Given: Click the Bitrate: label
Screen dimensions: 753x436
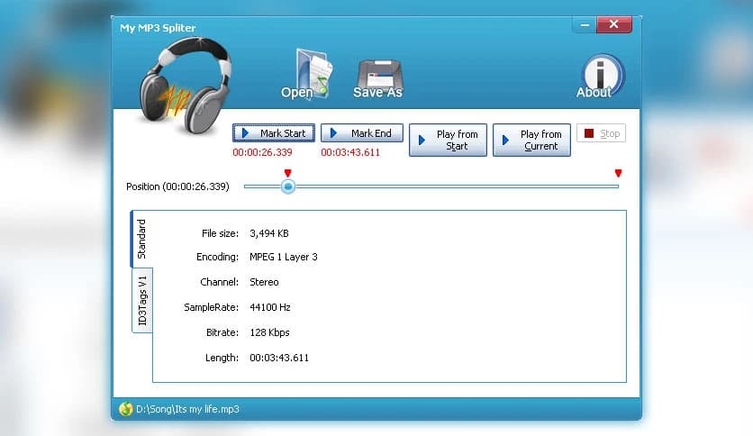Looking at the screenshot, I should (x=222, y=332).
